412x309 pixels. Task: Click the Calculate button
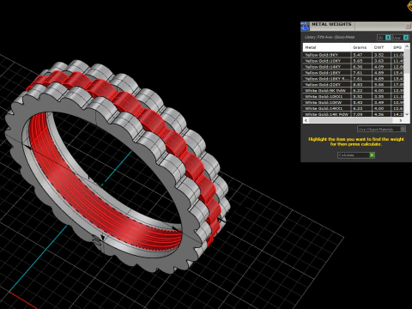tap(356, 155)
